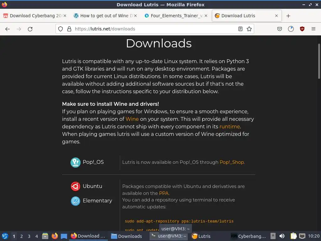
Task: Click the page vertical scrollbar thumb
Action: pyautogui.click(x=319, y=61)
